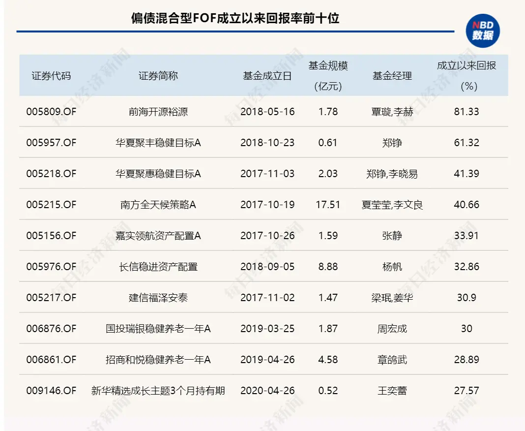Click inception date 2017-11-02
Image resolution: width=525 pixels, height=431 pixels.
pos(267,298)
